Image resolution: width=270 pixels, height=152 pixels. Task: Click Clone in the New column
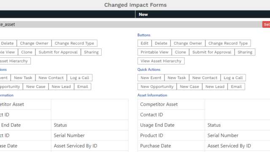click(180, 52)
